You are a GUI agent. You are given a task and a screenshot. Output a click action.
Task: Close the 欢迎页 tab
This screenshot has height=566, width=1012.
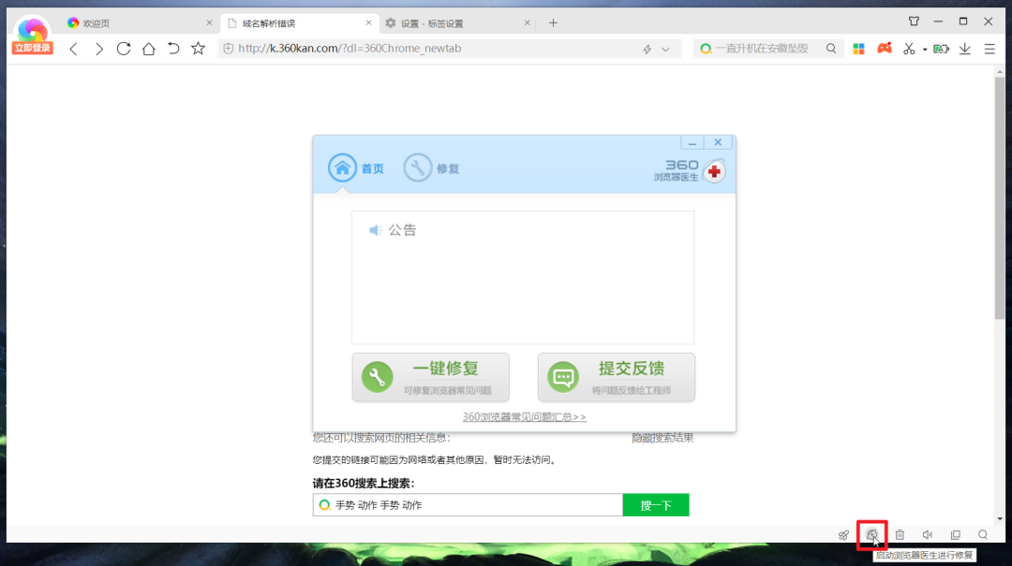tap(209, 22)
